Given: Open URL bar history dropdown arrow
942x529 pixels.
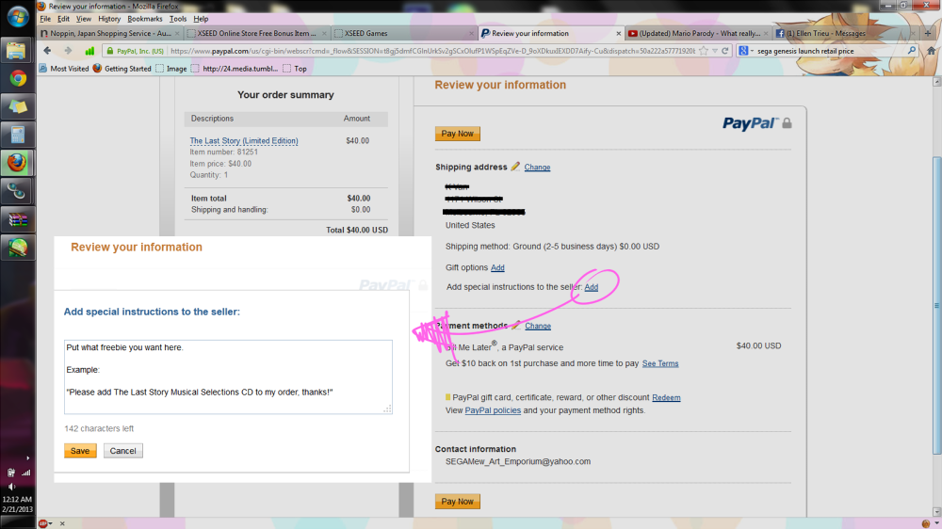Looking at the screenshot, I should click(x=714, y=51).
